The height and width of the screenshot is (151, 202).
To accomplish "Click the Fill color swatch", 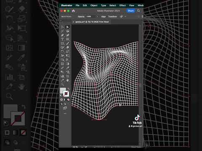I will coord(62,90).
